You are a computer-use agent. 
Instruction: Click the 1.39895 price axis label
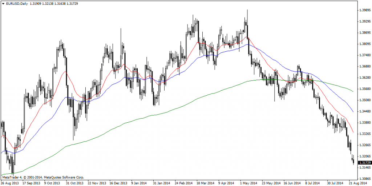(364, 10)
